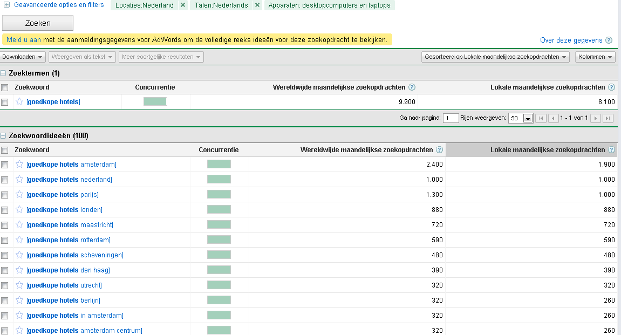Star the goedkope hotels utrecht keyword
Image resolution: width=621 pixels, height=335 pixels.
19,285
